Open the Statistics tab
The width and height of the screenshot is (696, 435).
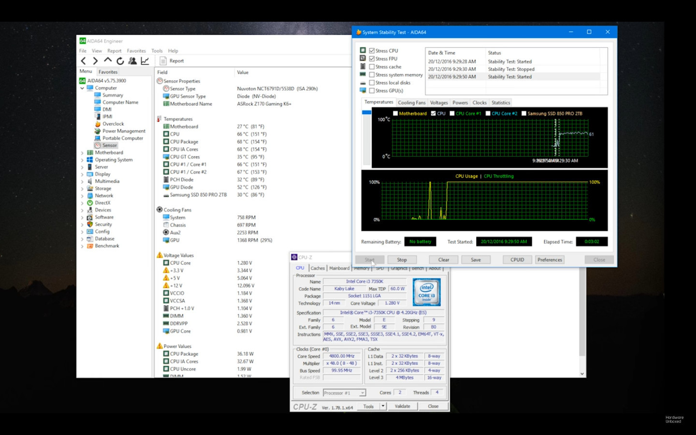(x=501, y=102)
